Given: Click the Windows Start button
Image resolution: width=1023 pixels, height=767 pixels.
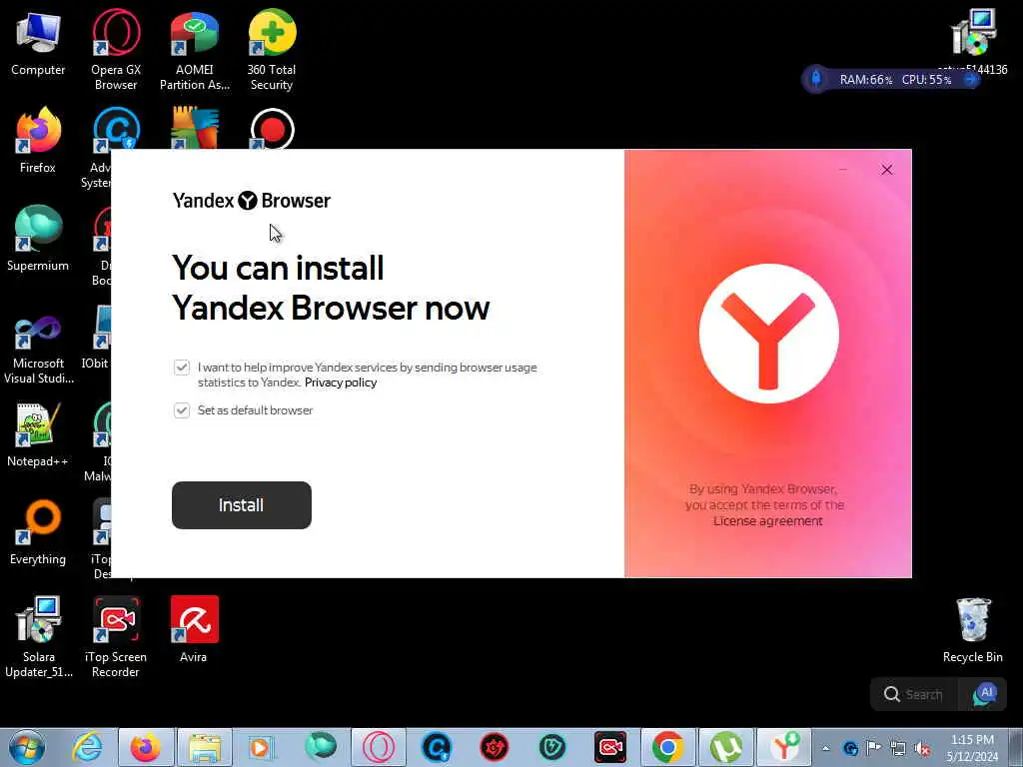Looking at the screenshot, I should point(27,747).
